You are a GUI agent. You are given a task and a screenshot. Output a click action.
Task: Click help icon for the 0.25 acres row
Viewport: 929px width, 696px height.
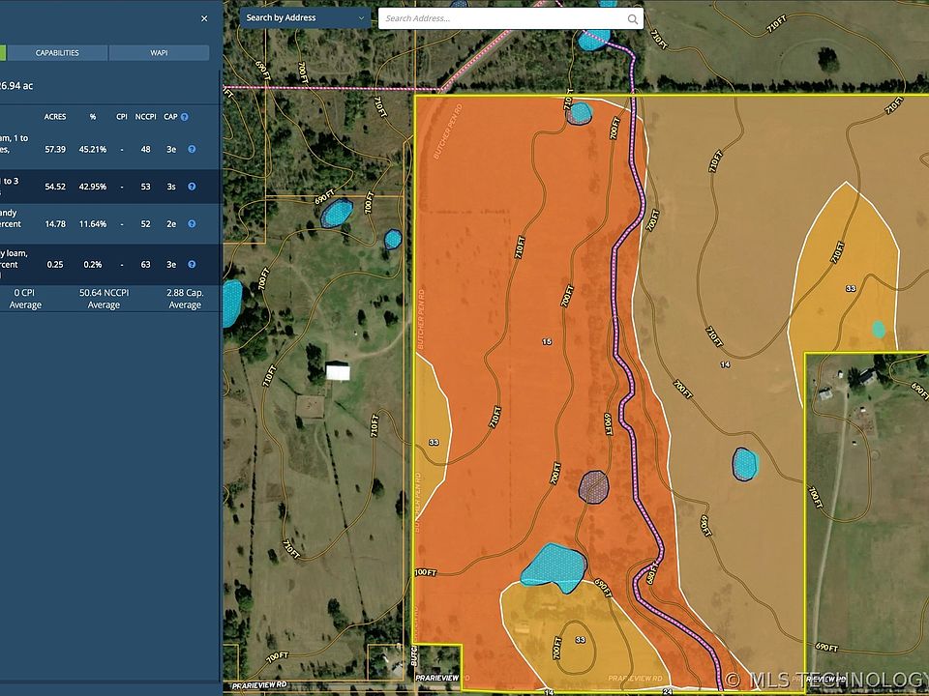192,264
